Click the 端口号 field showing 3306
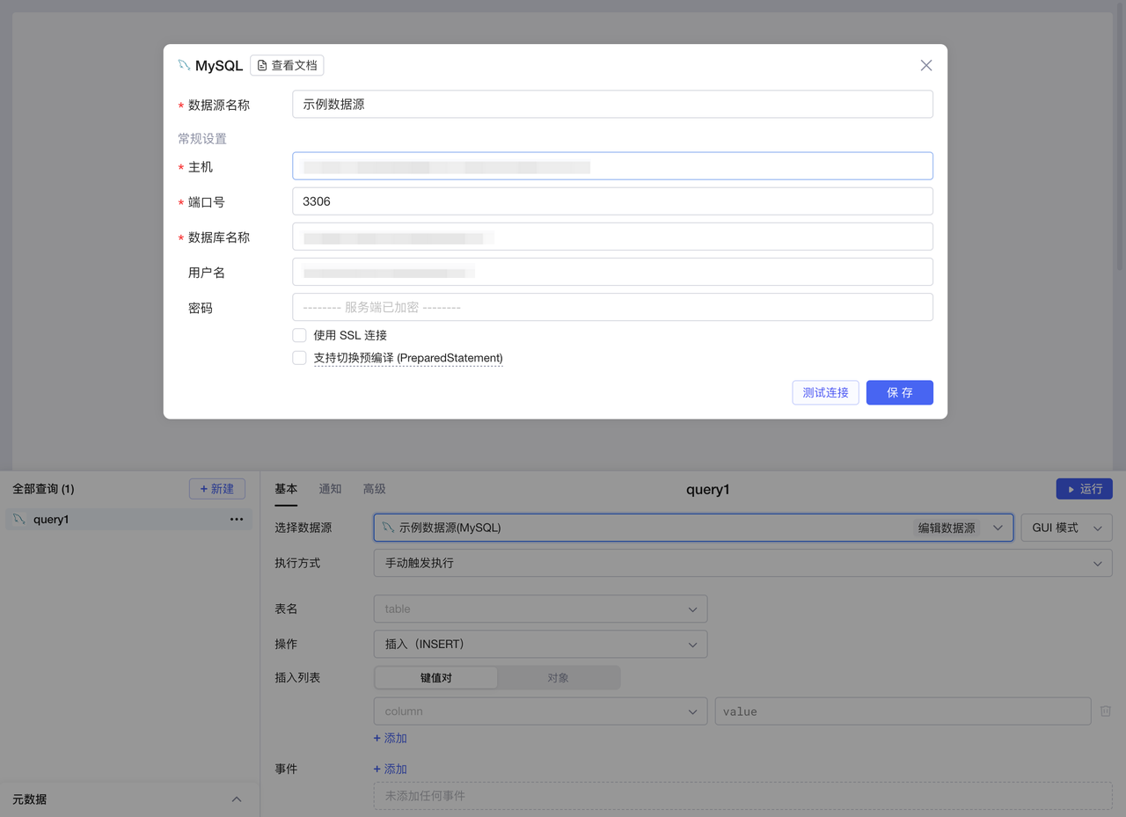Viewport: 1126px width, 817px height. click(x=612, y=201)
